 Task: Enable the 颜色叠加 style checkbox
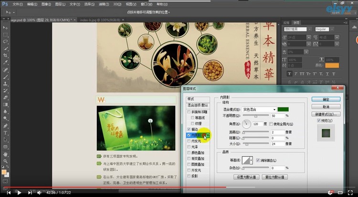[x=189, y=153]
